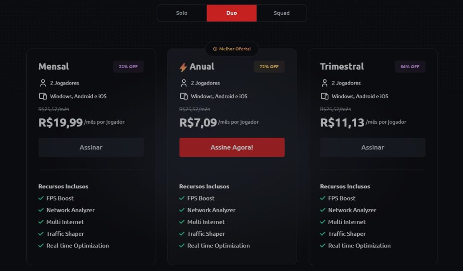Click the FPS Boost checkmark in Mensal card
463x271 pixels.
(41, 198)
